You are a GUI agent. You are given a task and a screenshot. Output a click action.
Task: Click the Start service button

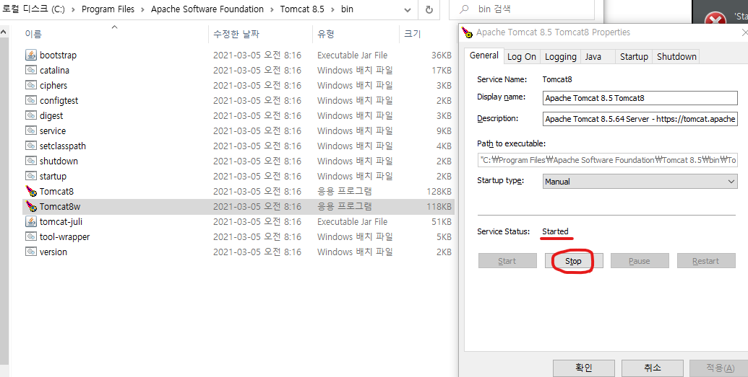pyautogui.click(x=507, y=261)
